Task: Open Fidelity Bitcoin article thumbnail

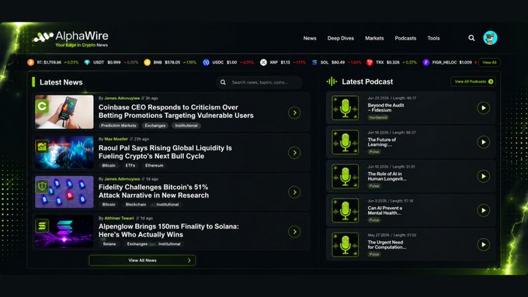Action: pyautogui.click(x=64, y=192)
